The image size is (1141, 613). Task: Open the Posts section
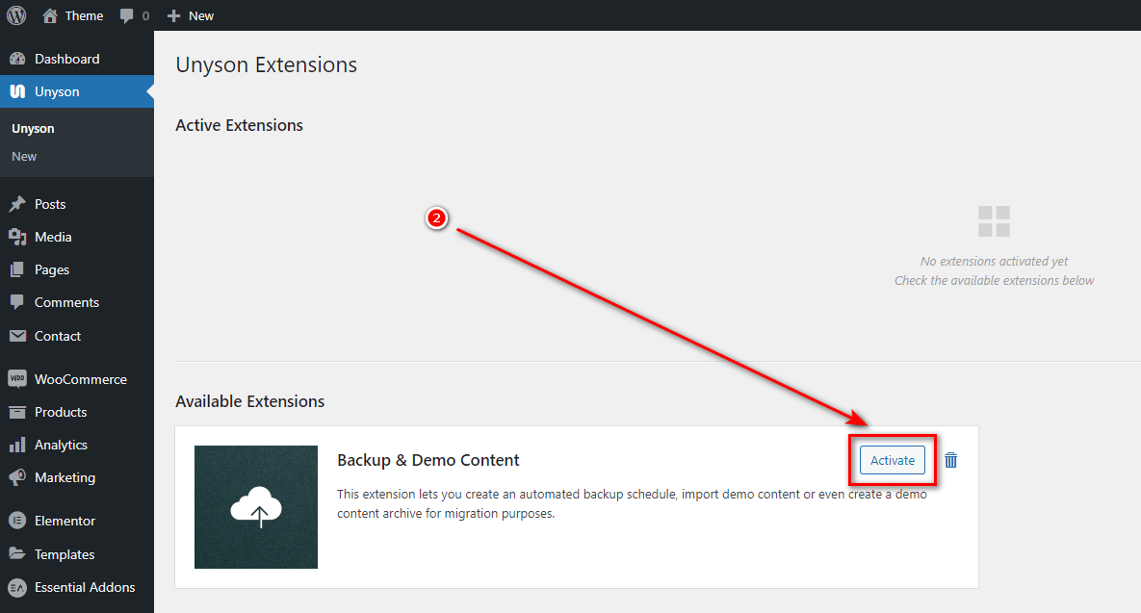(x=50, y=204)
